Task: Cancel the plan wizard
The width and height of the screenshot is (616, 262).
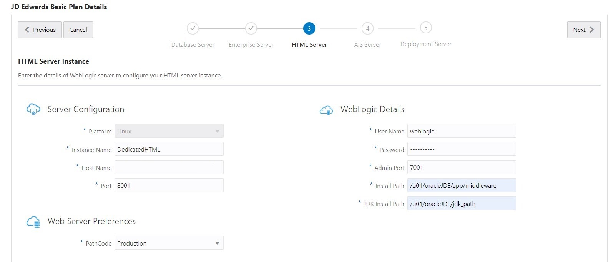Action: coord(78,30)
